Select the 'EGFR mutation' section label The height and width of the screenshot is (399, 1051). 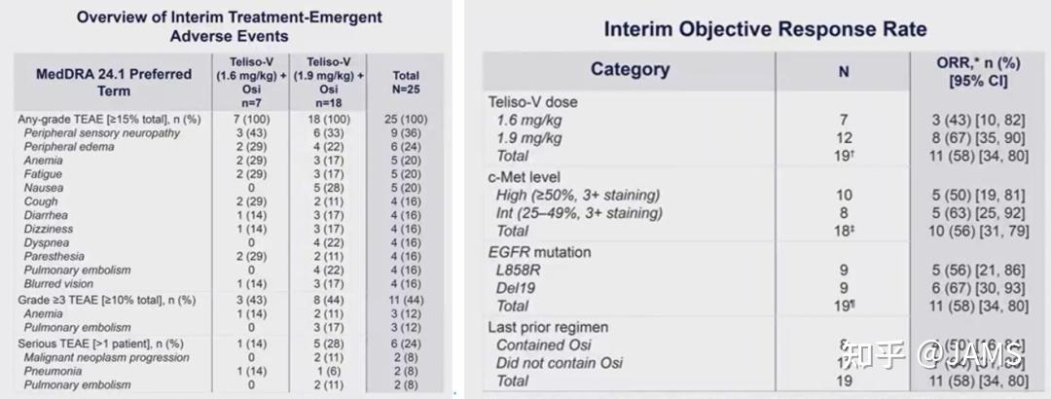click(x=538, y=251)
